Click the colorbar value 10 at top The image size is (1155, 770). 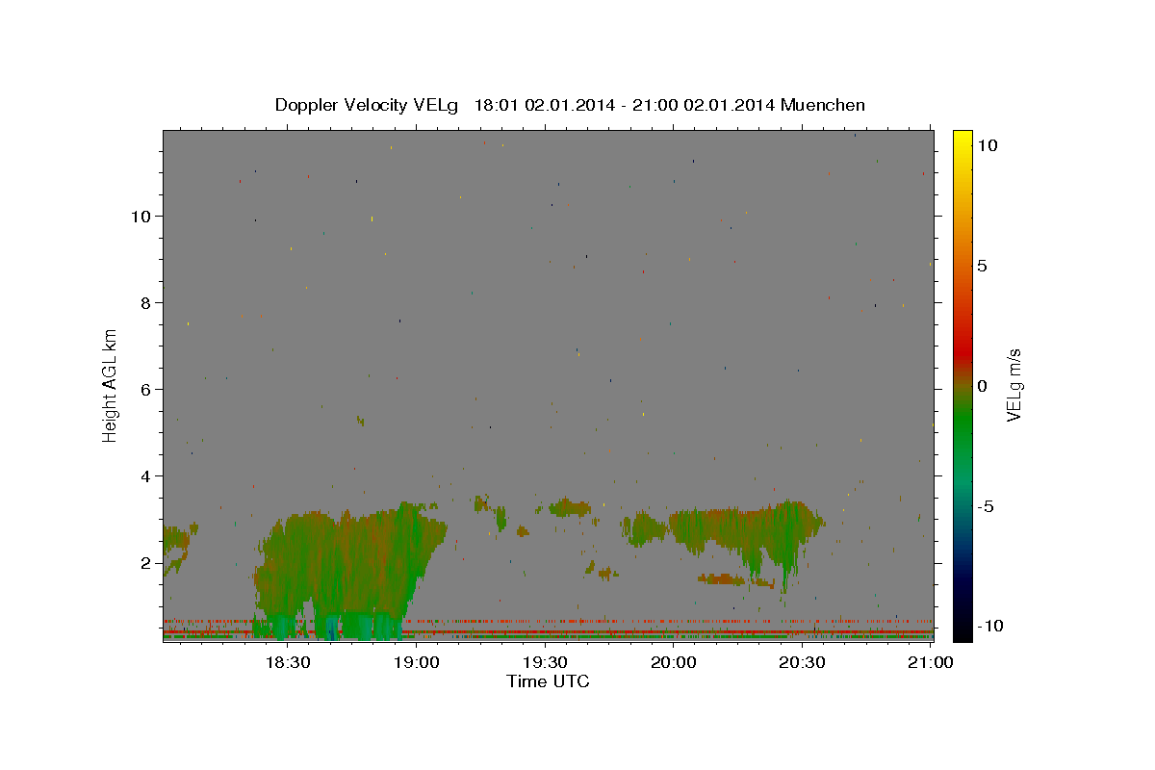click(988, 145)
